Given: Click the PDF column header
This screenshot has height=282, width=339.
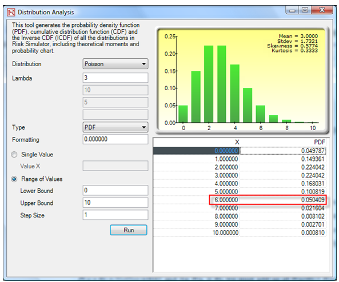Looking at the screenshot, I should (283, 142).
